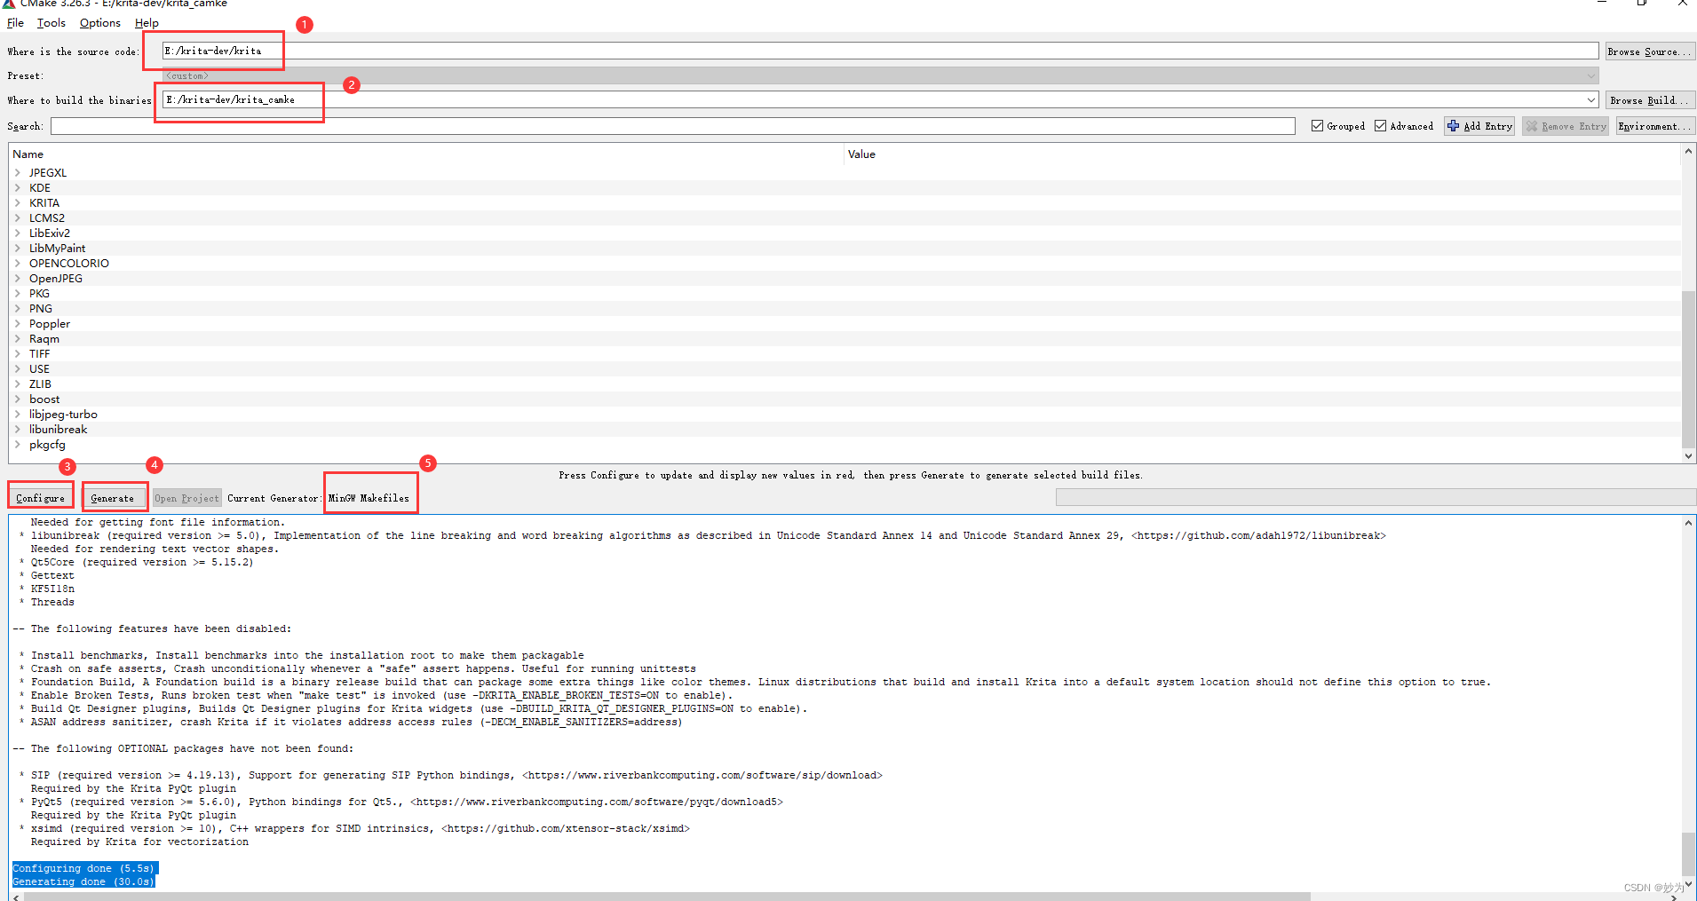Toggle the Advanced checkbox
The width and height of the screenshot is (1697, 901).
coord(1380,126)
